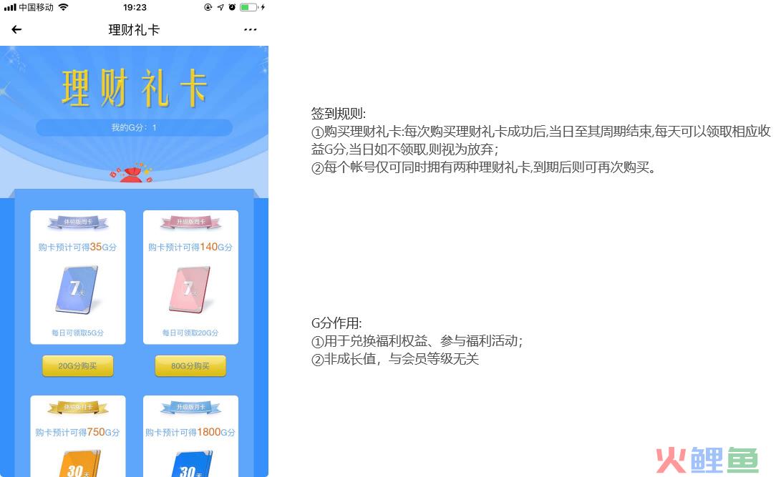
Task: Tap the golden 理财礼卡 banner title
Action: coord(134,89)
